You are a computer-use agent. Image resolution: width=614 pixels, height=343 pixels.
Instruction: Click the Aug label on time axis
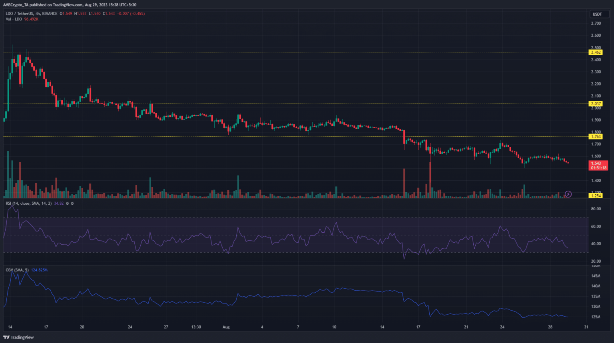coord(226,327)
